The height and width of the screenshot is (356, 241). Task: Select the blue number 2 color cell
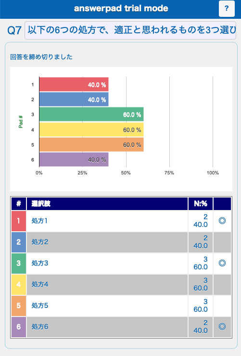(x=19, y=242)
